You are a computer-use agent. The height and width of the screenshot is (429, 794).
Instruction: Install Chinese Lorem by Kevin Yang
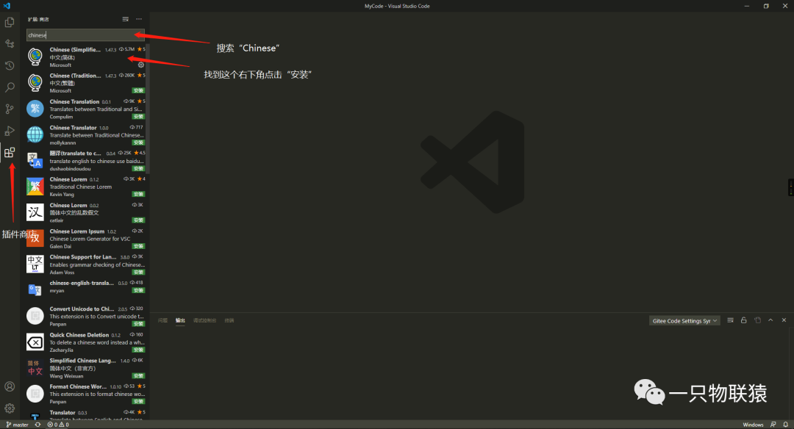(x=138, y=194)
